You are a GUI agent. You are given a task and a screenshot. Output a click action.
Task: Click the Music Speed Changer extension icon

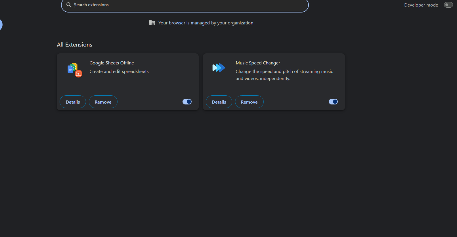(x=219, y=68)
